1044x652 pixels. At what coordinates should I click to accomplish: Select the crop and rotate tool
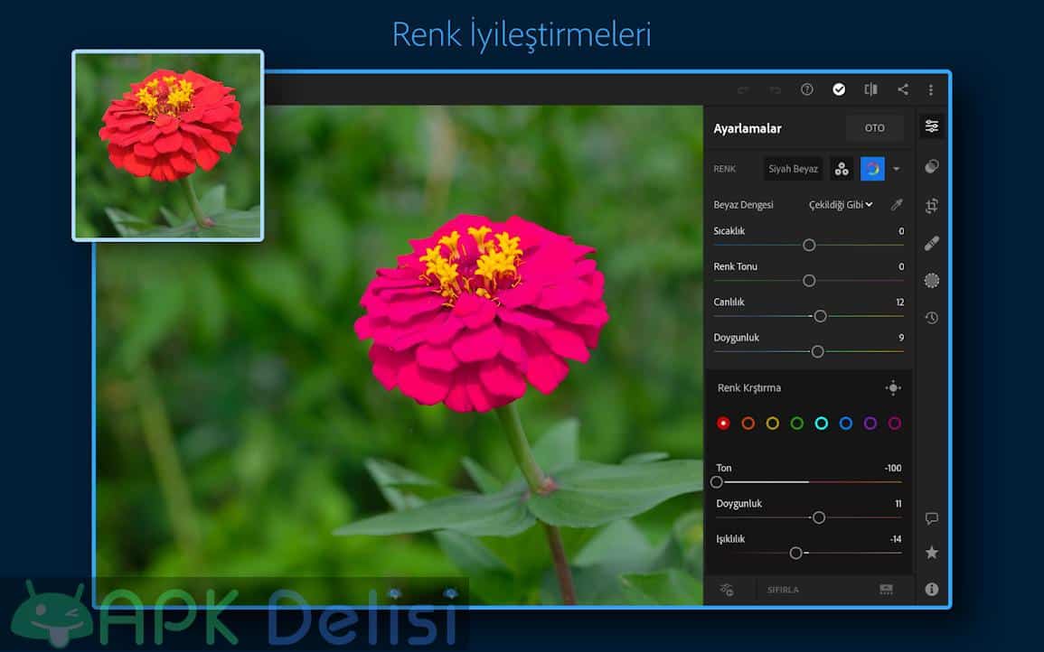932,206
